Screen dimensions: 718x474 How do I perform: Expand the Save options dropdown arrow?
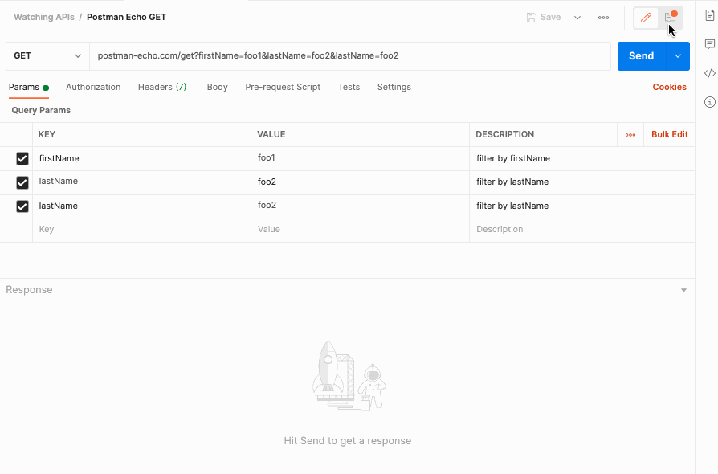click(x=576, y=17)
